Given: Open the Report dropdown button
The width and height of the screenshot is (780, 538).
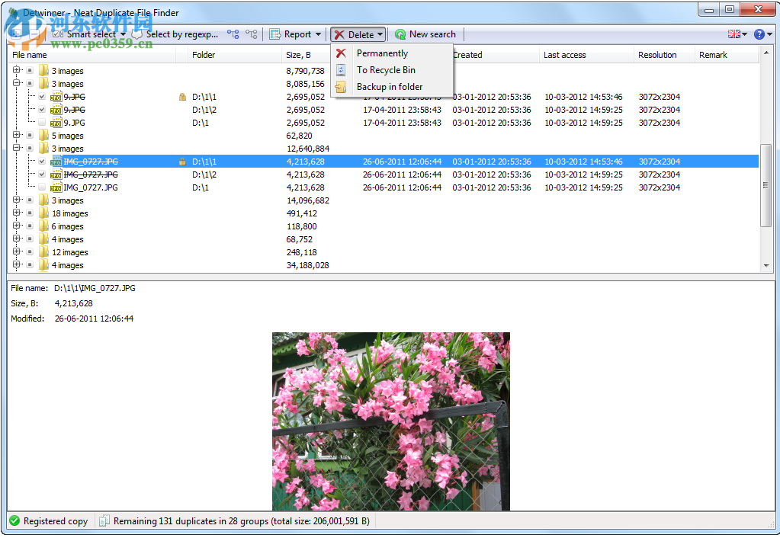Looking at the screenshot, I should pos(295,34).
